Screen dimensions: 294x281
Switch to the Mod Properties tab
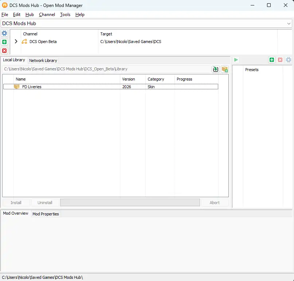pyautogui.click(x=46, y=214)
